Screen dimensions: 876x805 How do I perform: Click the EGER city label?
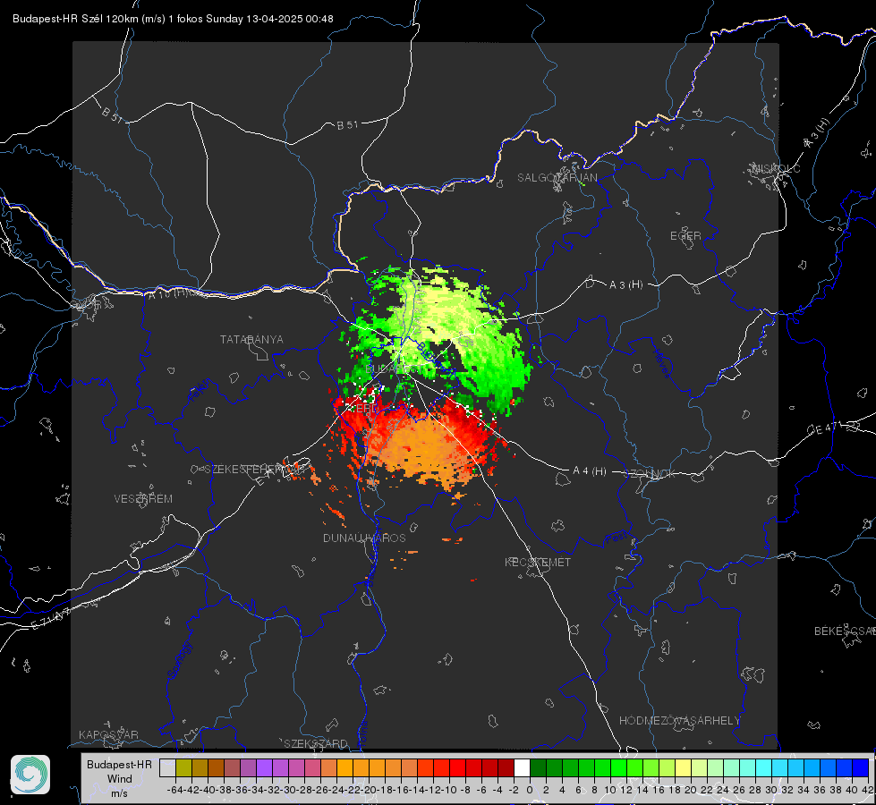(x=685, y=236)
